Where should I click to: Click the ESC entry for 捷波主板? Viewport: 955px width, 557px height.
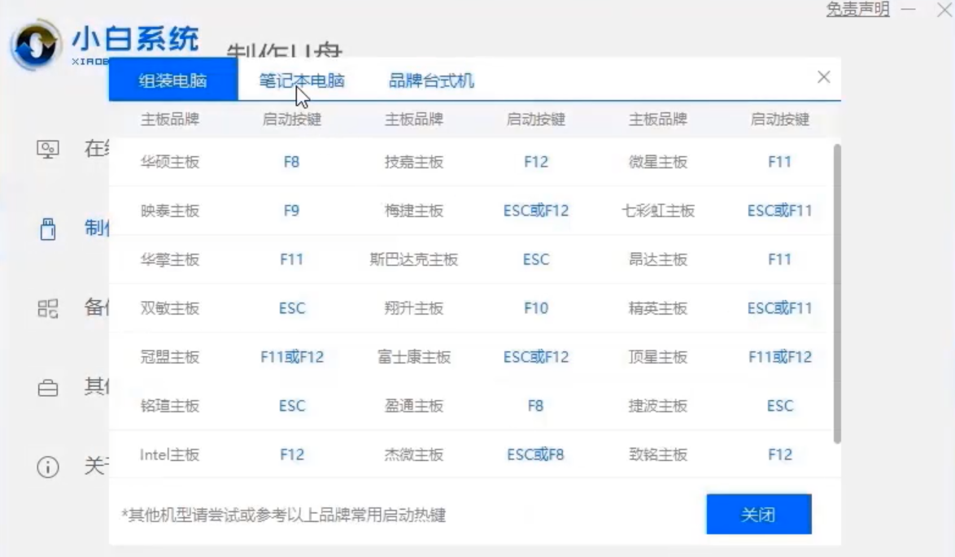pyautogui.click(x=778, y=406)
